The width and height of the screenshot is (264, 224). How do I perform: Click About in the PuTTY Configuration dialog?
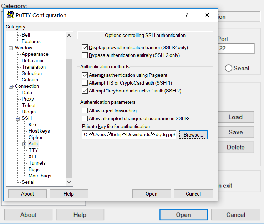coord(27,194)
